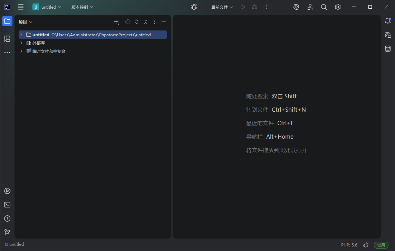The width and height of the screenshot is (395, 251).
Task: Open the Terminal from the left sidebar
Action: point(7,204)
